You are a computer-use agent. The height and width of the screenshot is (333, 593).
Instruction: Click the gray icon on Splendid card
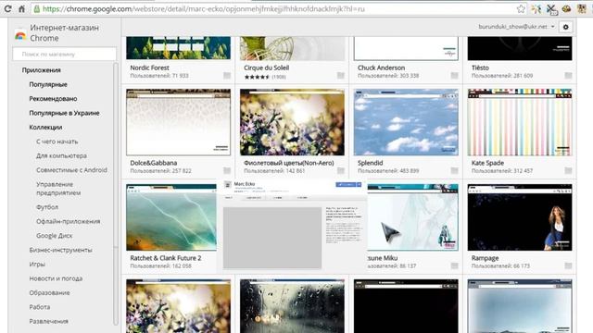[455, 170]
